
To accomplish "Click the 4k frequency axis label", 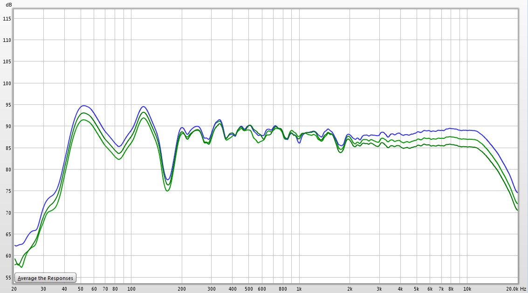I will 400,289.
